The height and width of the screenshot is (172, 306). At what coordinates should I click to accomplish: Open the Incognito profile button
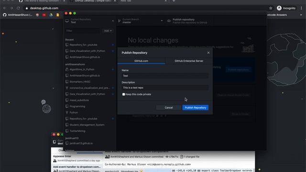pos(286,8)
